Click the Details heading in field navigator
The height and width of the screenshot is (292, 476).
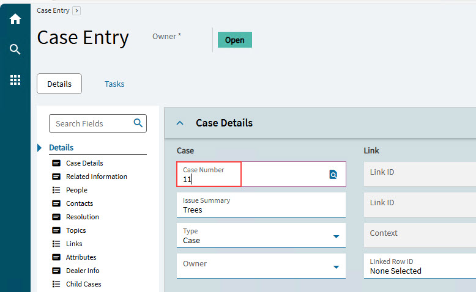[61, 148]
